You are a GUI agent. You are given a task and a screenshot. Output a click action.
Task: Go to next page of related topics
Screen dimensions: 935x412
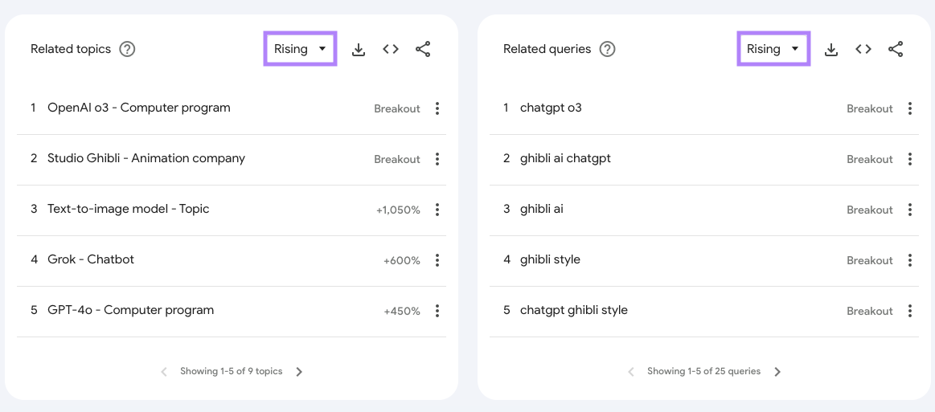pyautogui.click(x=299, y=372)
